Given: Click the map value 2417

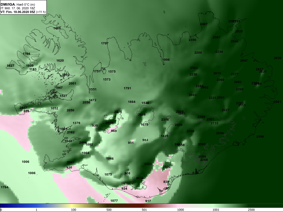Looking at the screenshot, I should 23,108.
